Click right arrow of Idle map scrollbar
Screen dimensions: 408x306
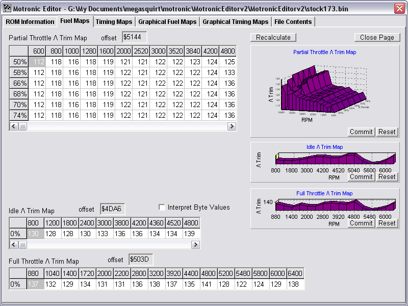click(x=195, y=245)
